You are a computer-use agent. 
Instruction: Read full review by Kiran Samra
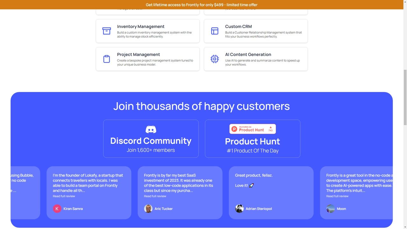[64, 196]
